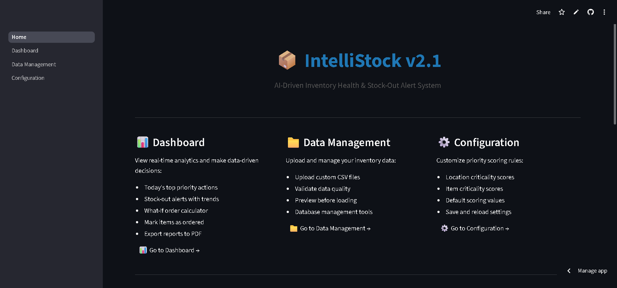Screen dimensions: 617x288
Task: Click the page vertical scrollbar
Action: pos(615,74)
